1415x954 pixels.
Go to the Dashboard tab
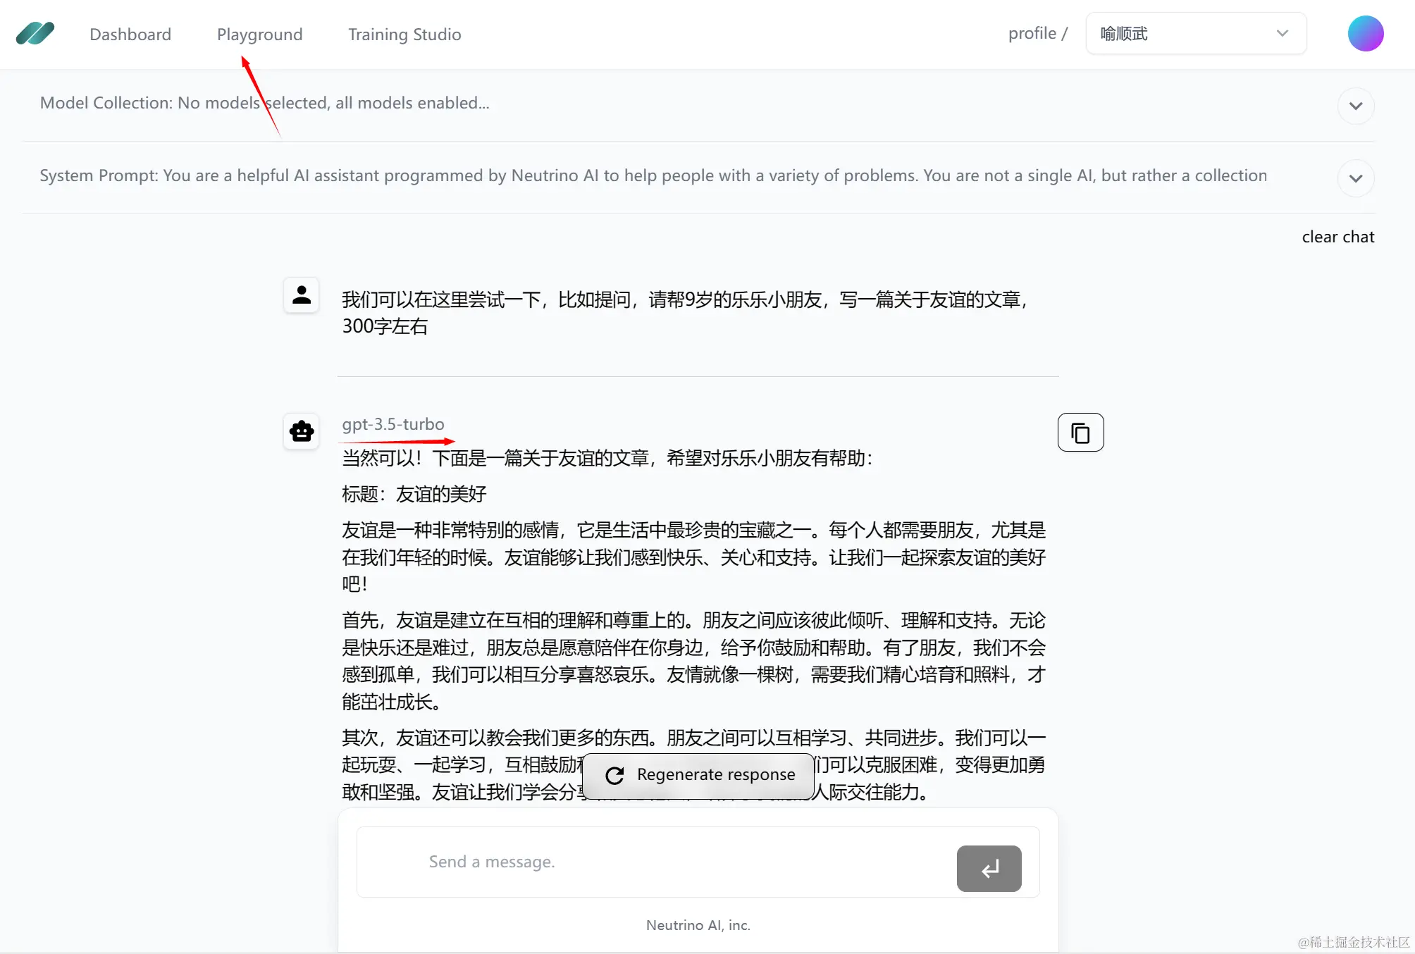(130, 34)
